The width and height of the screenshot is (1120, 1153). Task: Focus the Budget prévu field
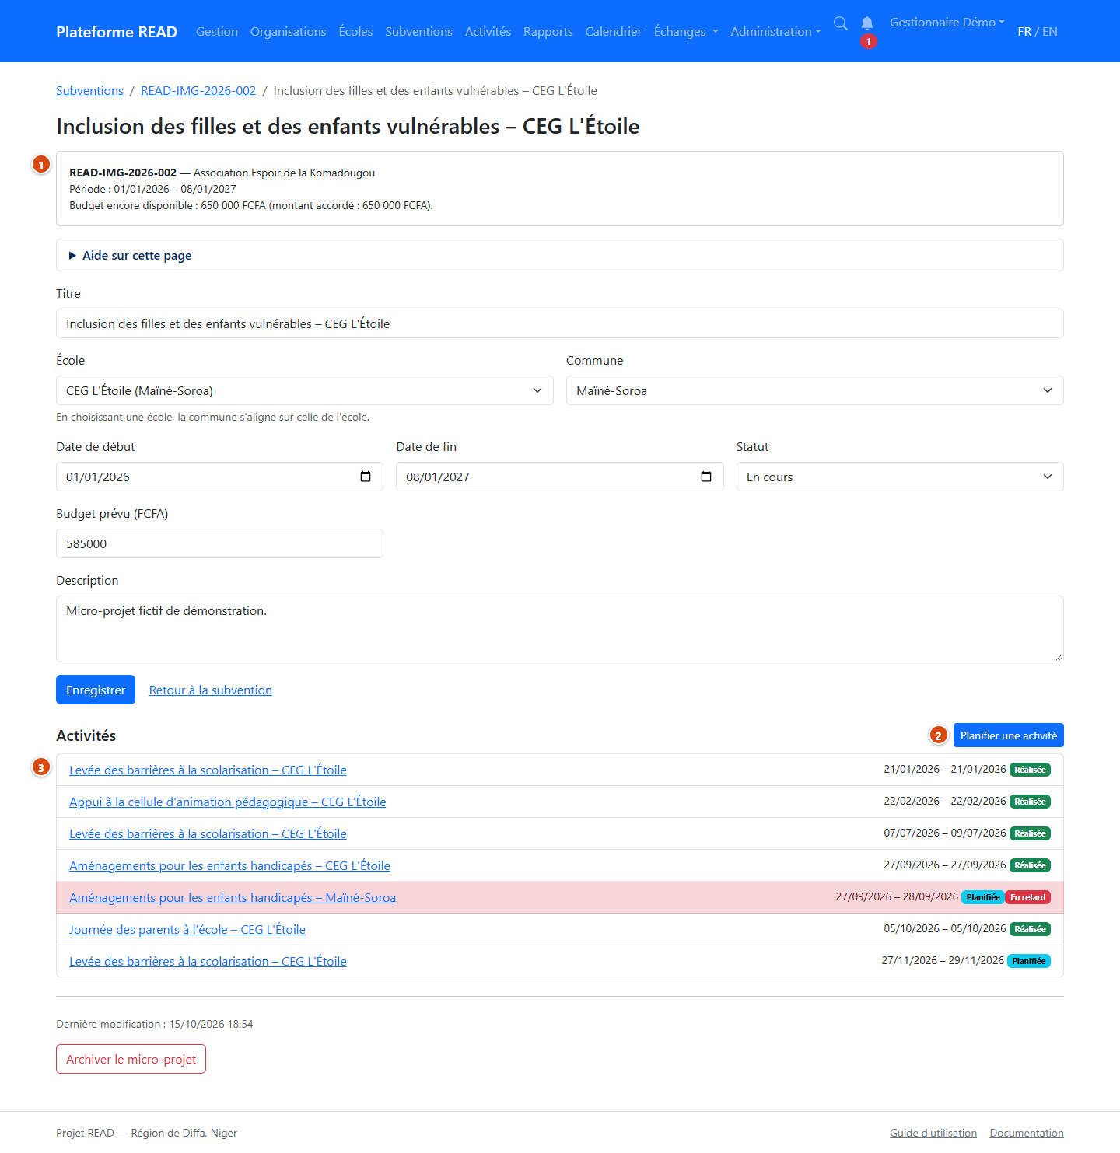(219, 543)
